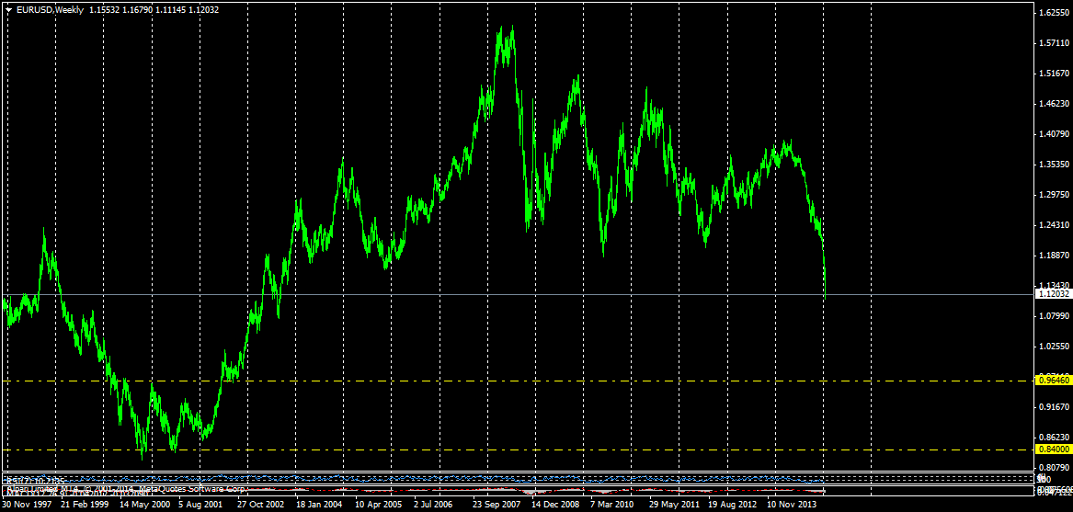Click the 18 Jan 2004 date label
Screen dimensions: 1073x512
(x=320, y=505)
